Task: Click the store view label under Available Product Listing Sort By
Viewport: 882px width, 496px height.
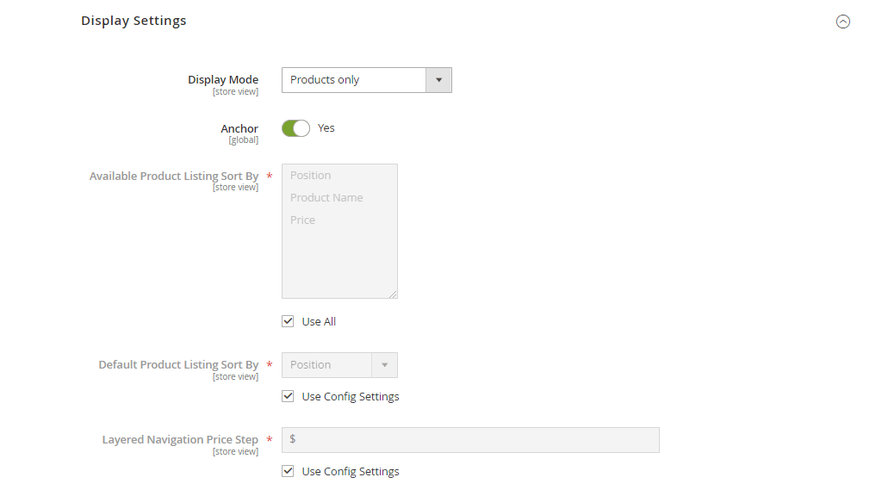Action: 235,187
